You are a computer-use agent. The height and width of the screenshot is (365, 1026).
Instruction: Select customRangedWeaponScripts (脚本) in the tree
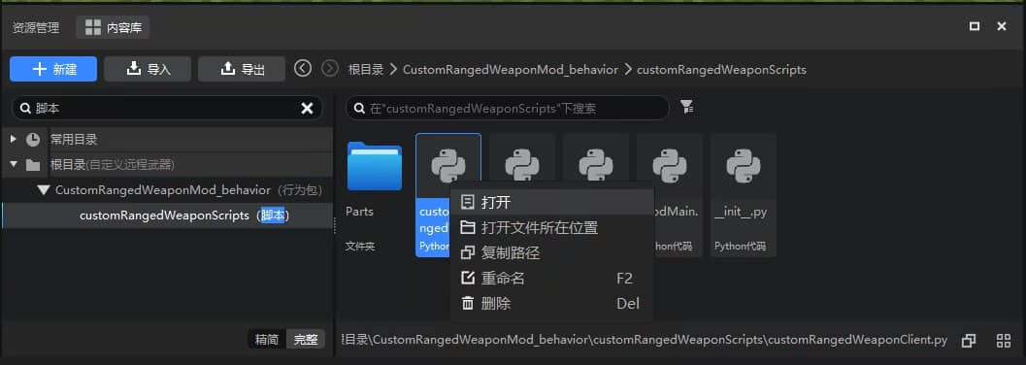pyautogui.click(x=168, y=216)
